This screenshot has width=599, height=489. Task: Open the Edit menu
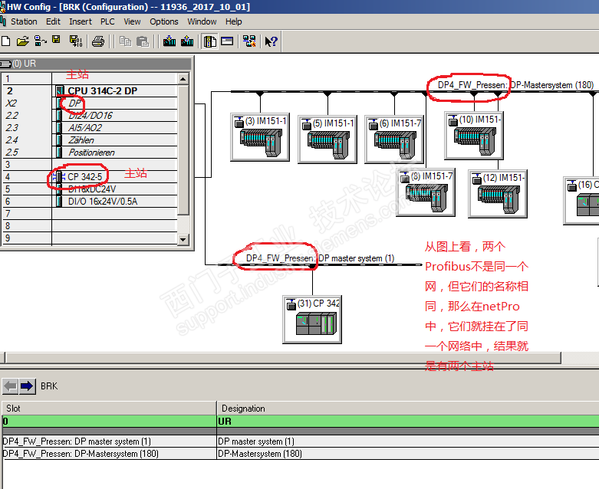(53, 21)
